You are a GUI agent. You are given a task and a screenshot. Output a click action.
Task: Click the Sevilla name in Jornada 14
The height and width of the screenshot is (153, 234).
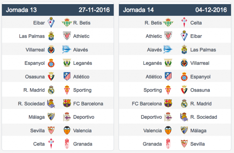pyautogui.click(x=197, y=144)
